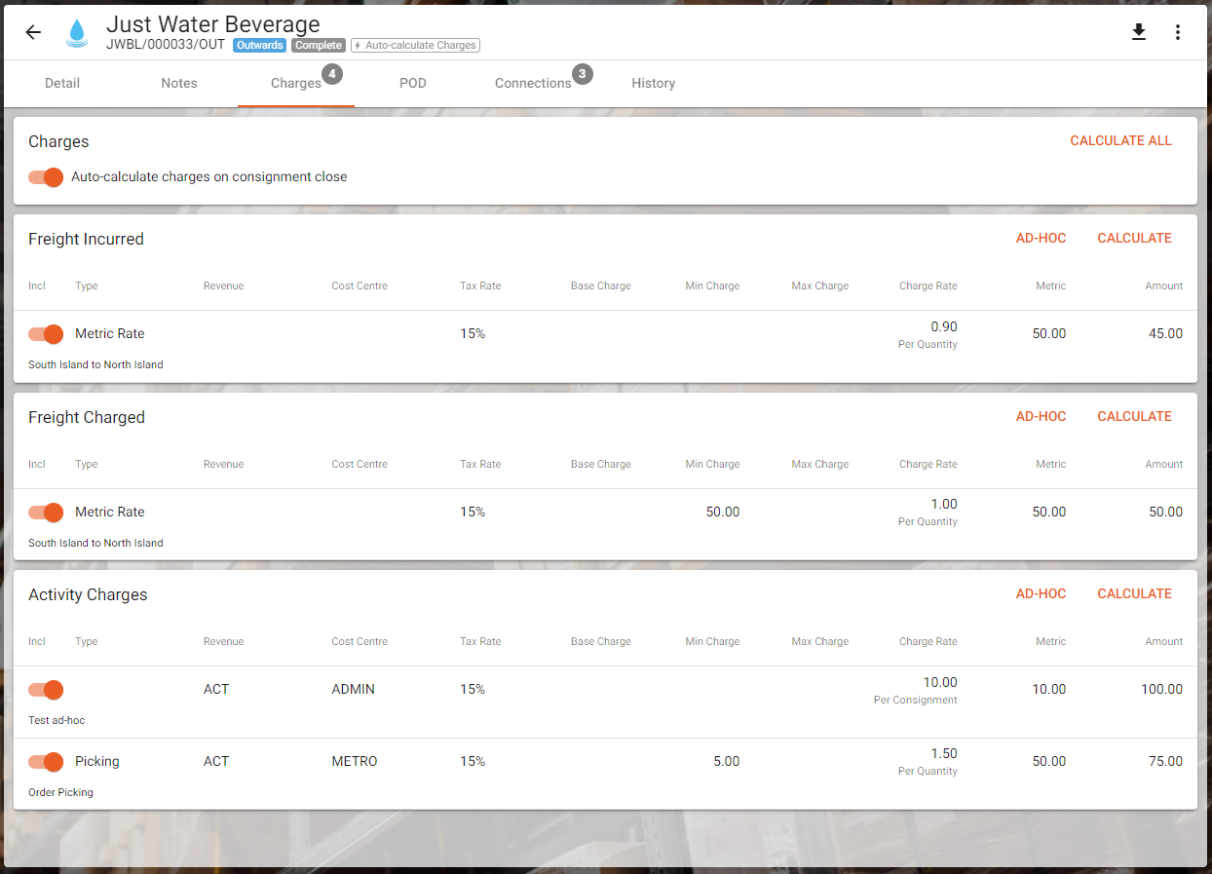
Task: Calculate Activity Charges
Action: (x=1135, y=594)
